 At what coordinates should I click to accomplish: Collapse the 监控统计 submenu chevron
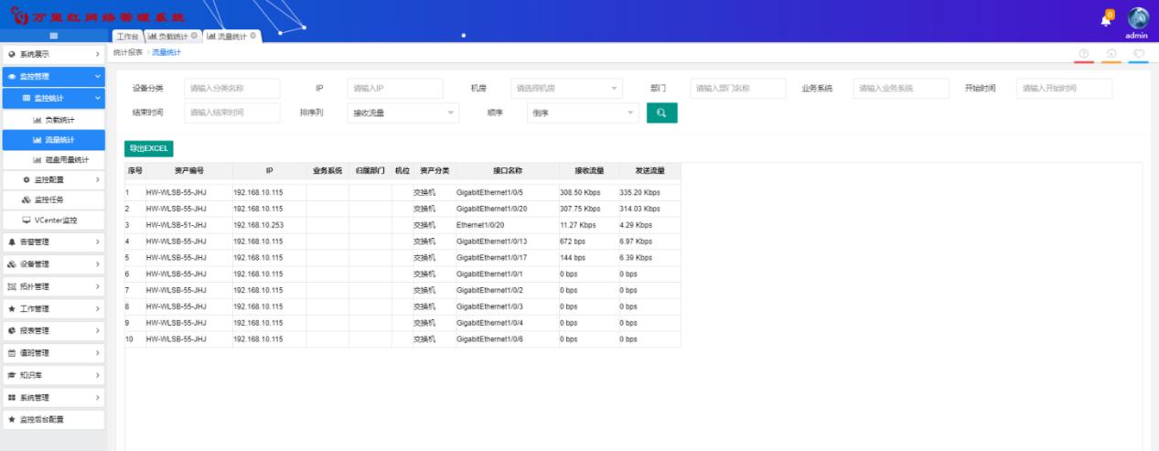(97, 98)
